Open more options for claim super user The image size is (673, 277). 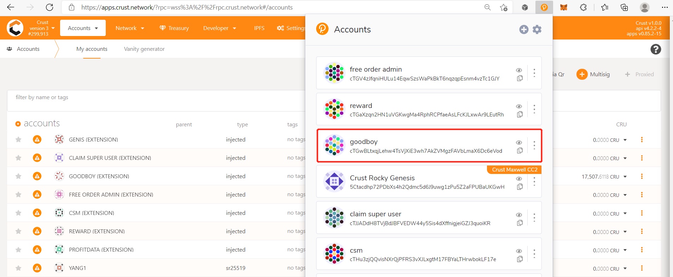click(x=534, y=218)
